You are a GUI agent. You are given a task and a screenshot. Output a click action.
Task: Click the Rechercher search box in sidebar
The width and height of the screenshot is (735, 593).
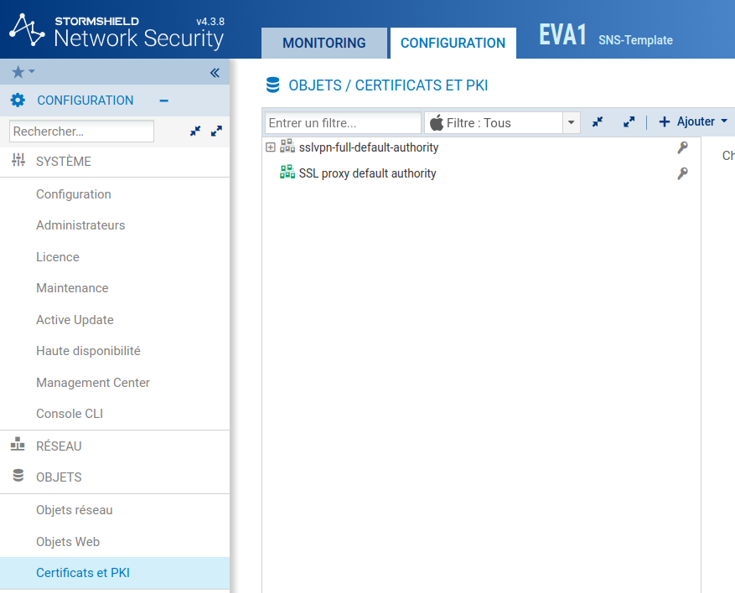click(x=81, y=131)
